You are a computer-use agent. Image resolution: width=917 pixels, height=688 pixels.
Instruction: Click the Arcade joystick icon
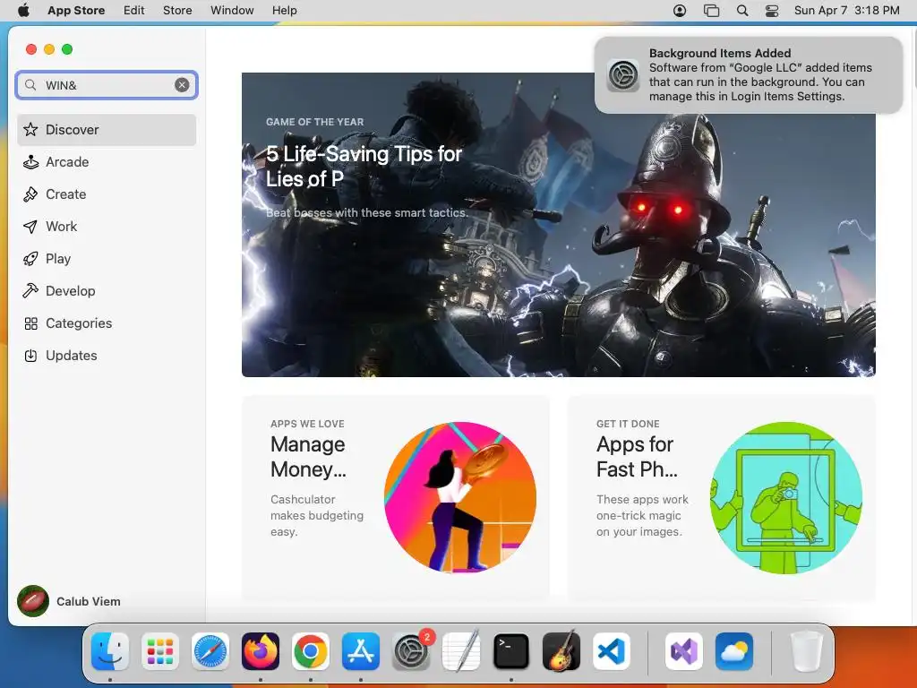tap(30, 162)
